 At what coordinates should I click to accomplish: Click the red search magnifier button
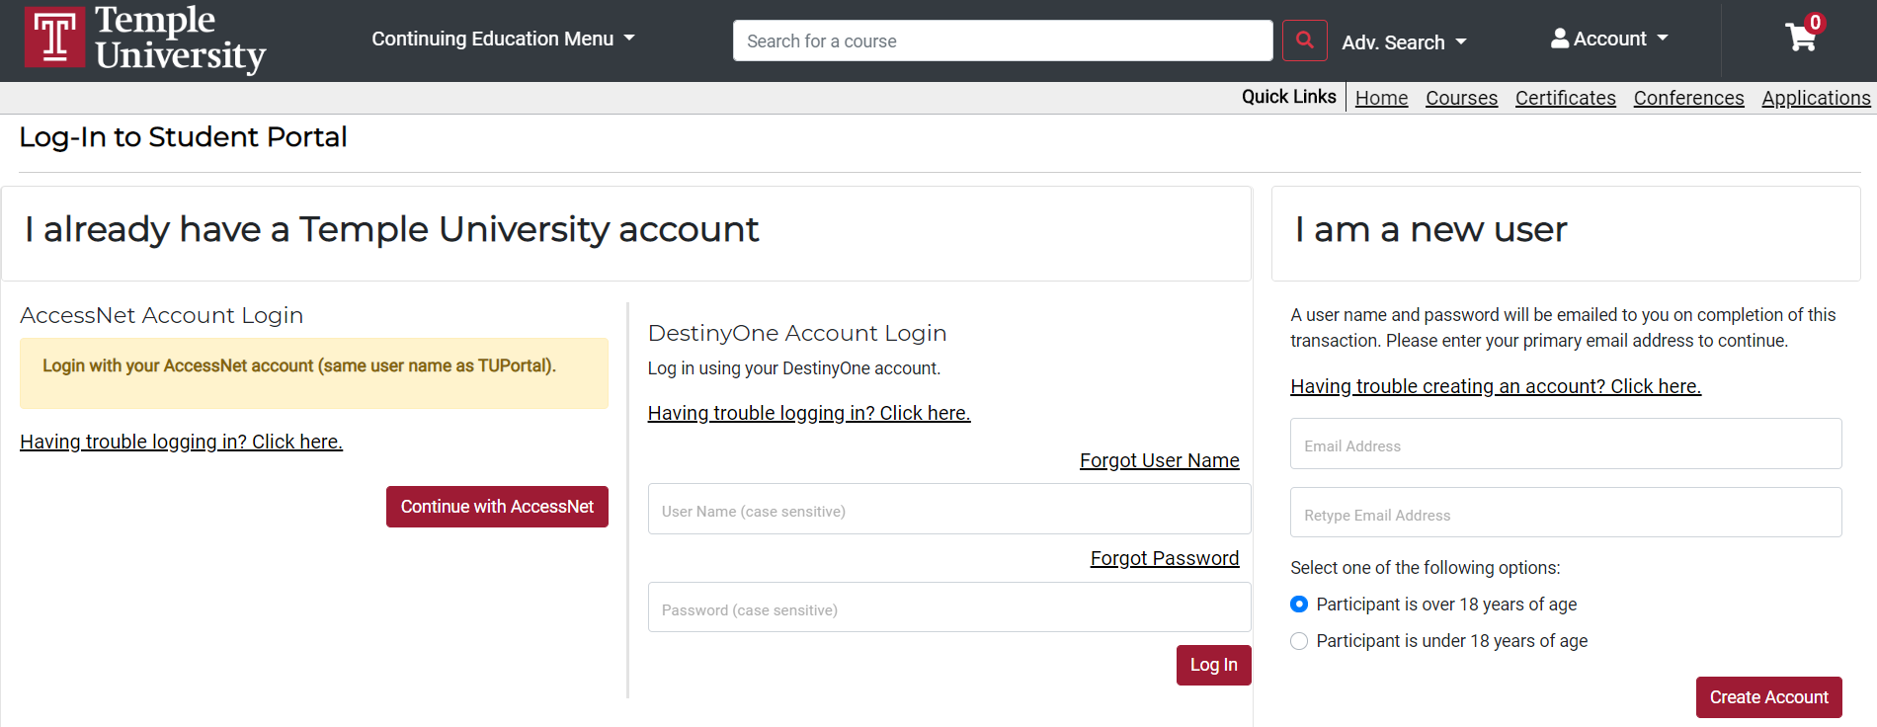1304,40
